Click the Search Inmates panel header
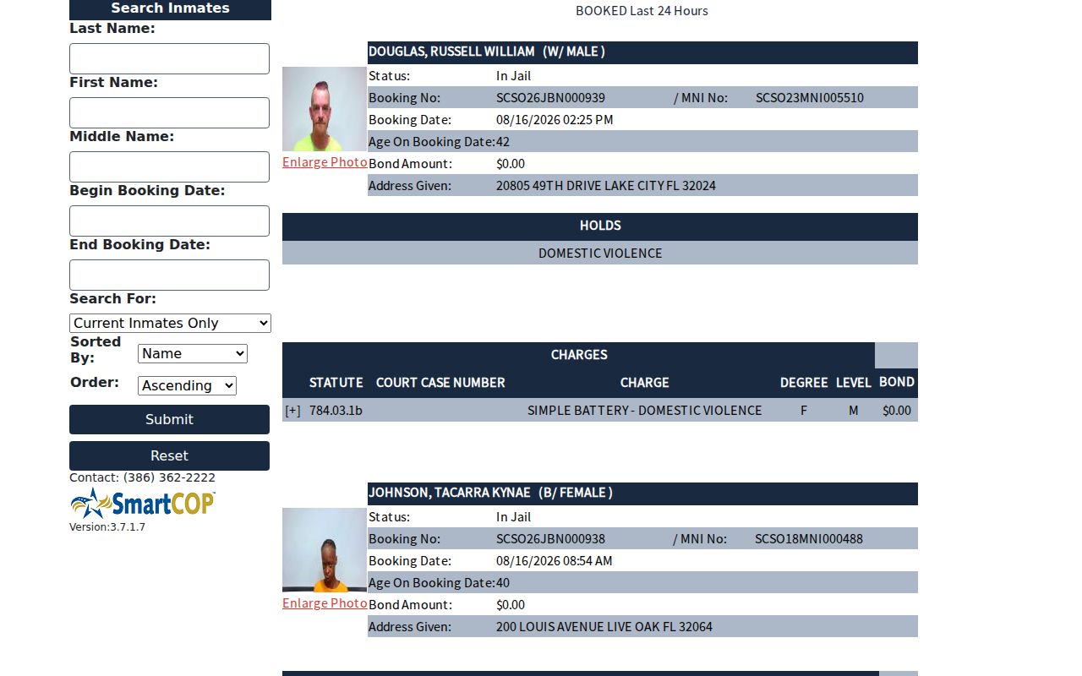Image resolution: width=1082 pixels, height=676 pixels. (170, 9)
